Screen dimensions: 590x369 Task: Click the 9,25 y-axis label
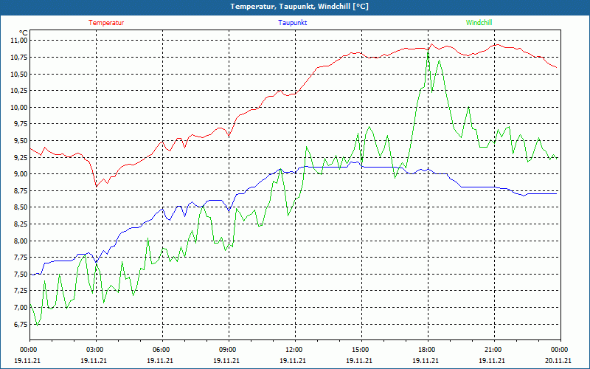click(x=20, y=157)
